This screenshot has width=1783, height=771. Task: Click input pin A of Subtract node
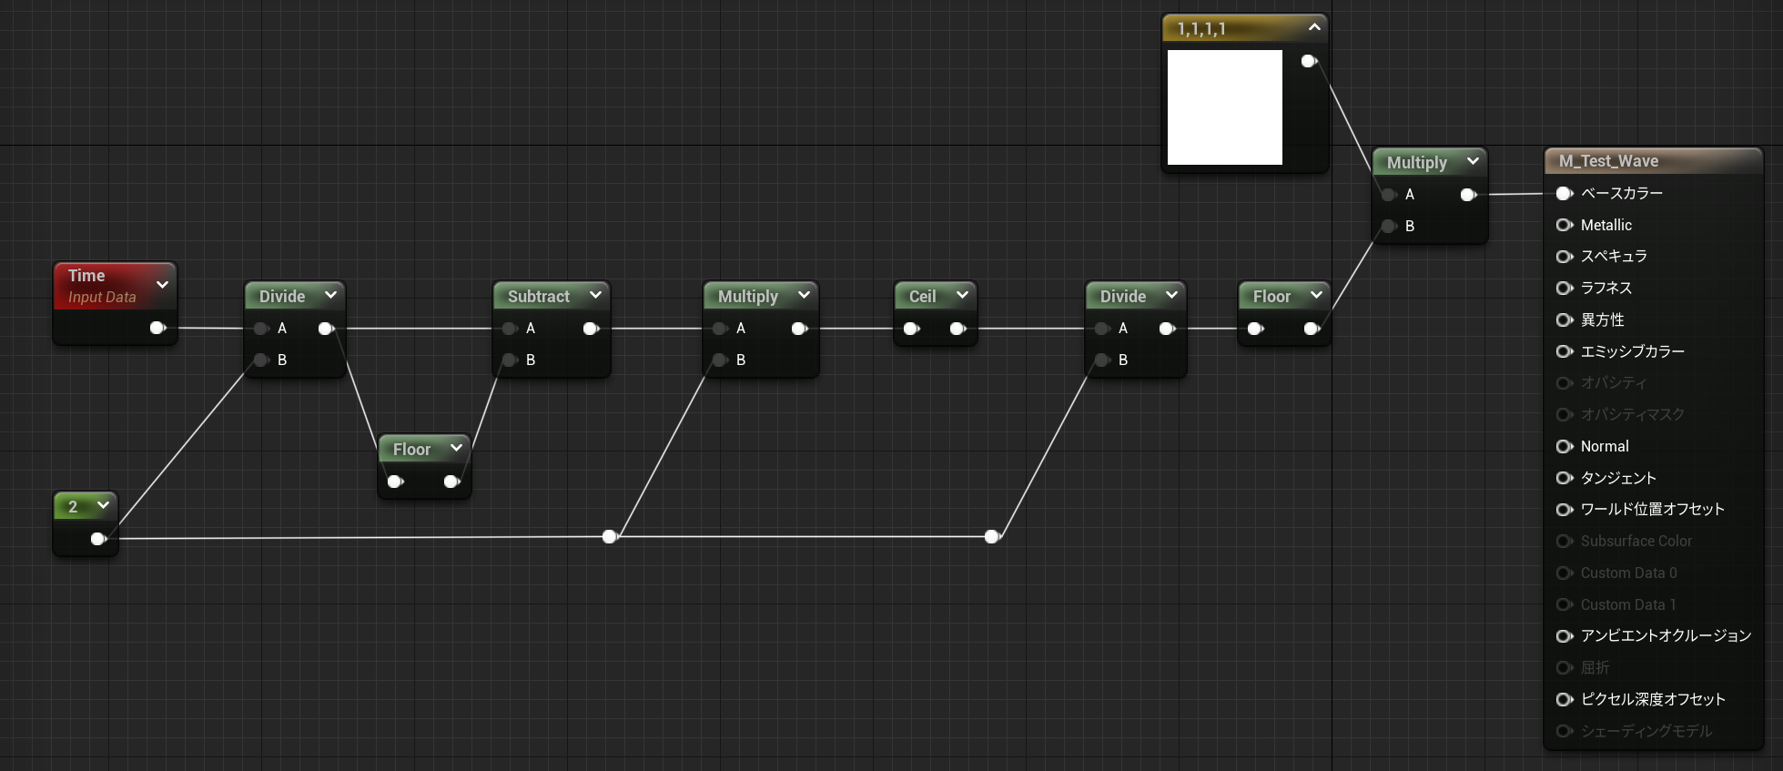(510, 329)
